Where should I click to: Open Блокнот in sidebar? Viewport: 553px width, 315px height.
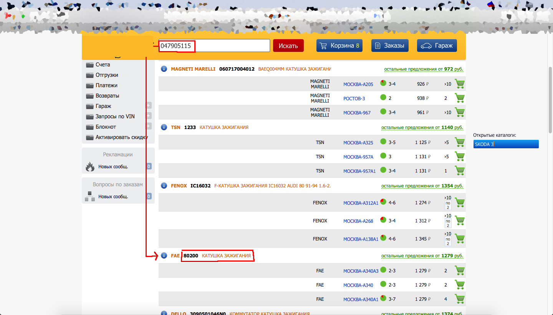point(106,127)
